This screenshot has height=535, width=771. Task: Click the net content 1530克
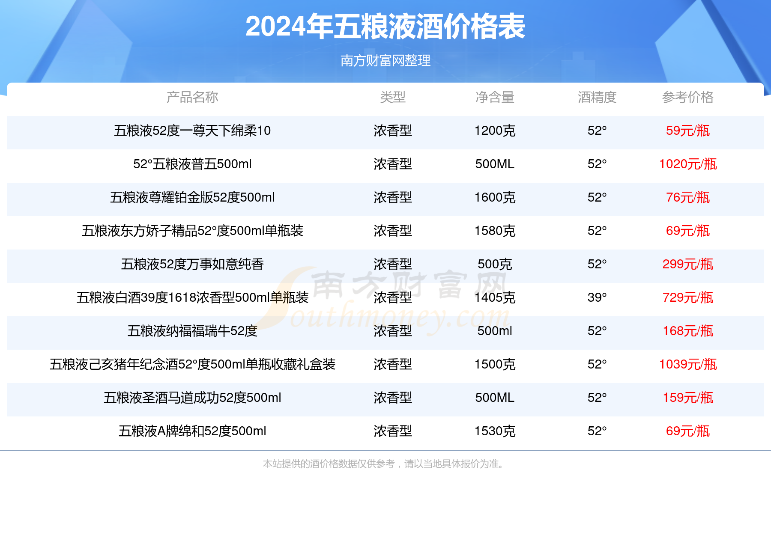click(495, 431)
